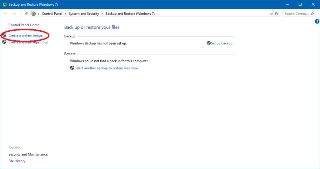Select the Control Panel breadcrumb item
Image resolution: width=320 pixels, height=169 pixels.
(x=52, y=14)
